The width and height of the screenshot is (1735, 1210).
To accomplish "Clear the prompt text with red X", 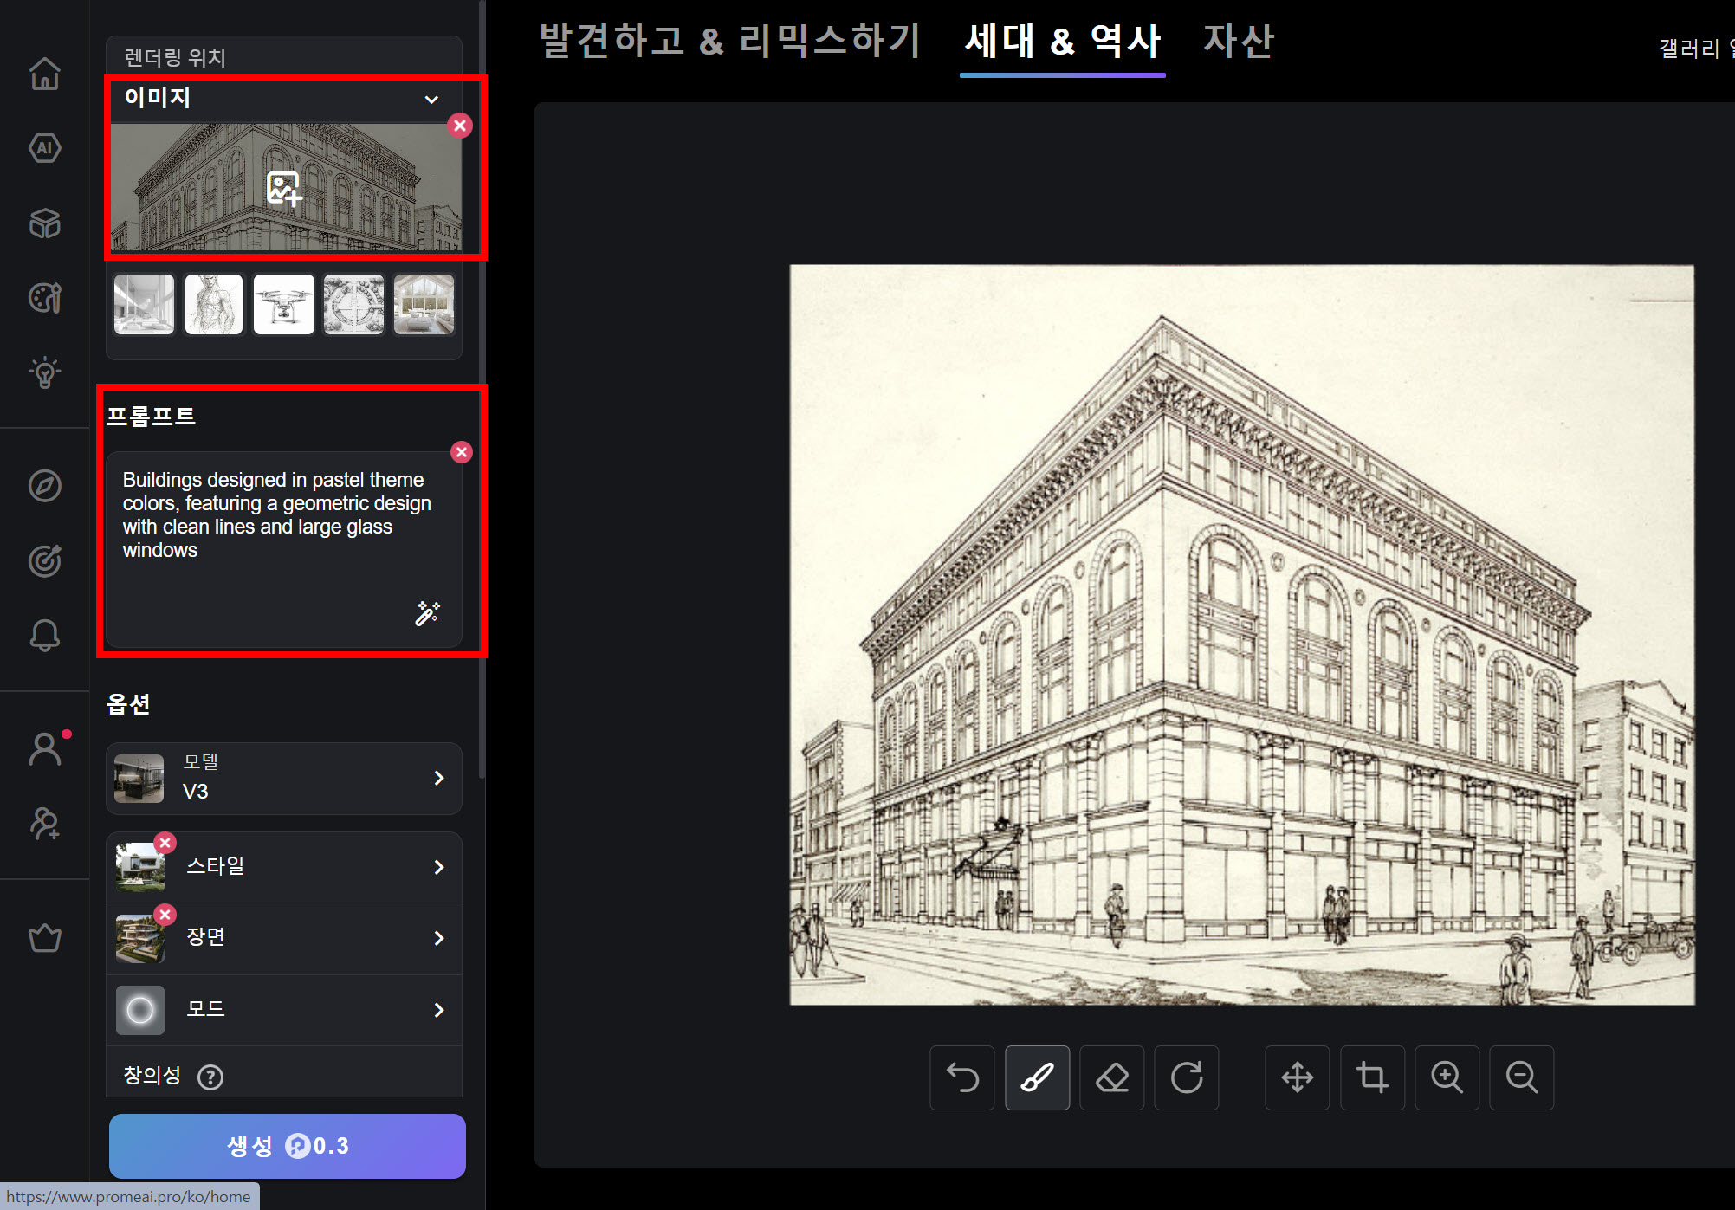I will [x=462, y=452].
